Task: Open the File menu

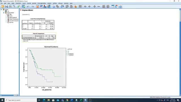Action: pos(1,3)
